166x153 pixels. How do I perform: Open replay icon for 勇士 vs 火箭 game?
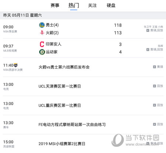pyautogui.click(x=148, y=30)
